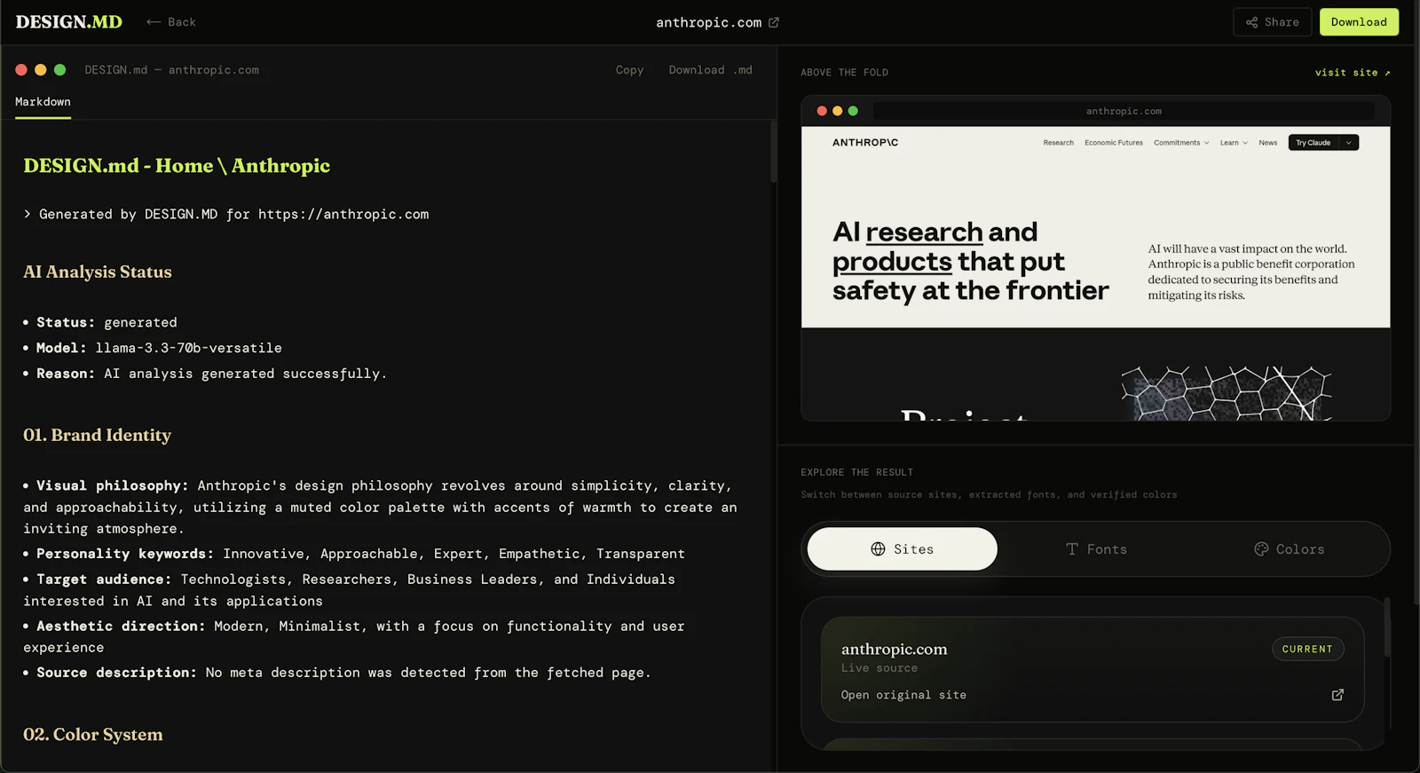
Task: Expand Commitments dropdown in preview
Action: (x=1181, y=143)
